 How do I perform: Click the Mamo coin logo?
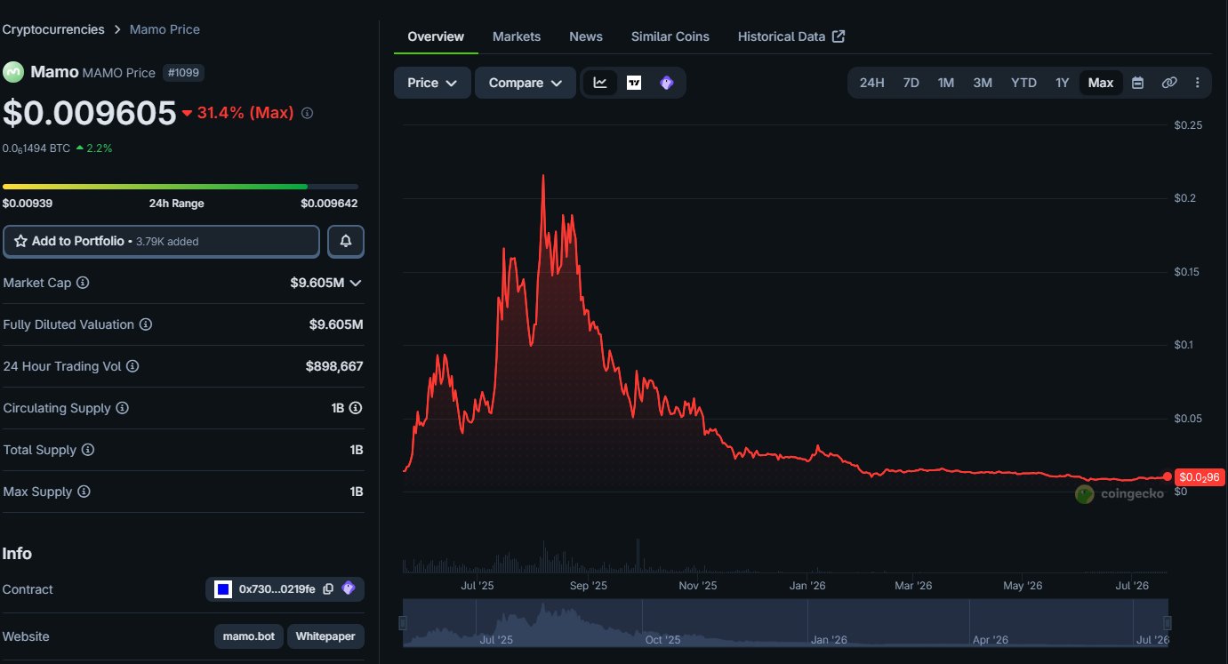(x=13, y=72)
